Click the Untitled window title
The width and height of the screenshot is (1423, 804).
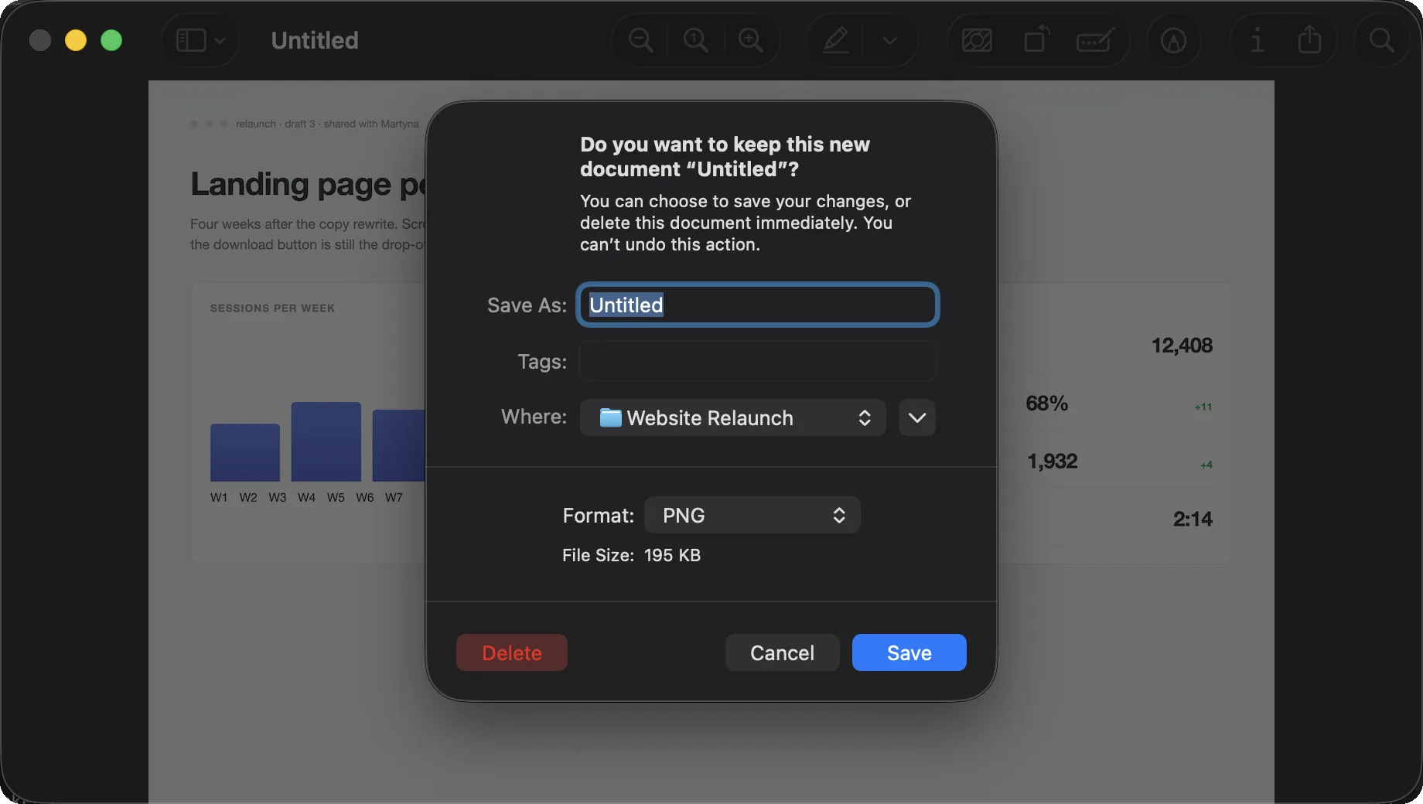(315, 40)
